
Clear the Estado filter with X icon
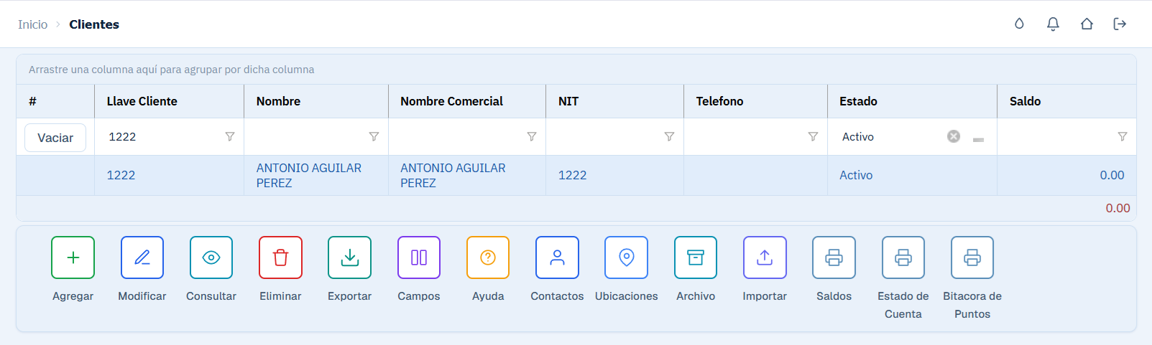[x=954, y=136]
